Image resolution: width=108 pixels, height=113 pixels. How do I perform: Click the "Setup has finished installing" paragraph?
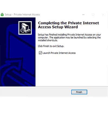pos(69,37)
